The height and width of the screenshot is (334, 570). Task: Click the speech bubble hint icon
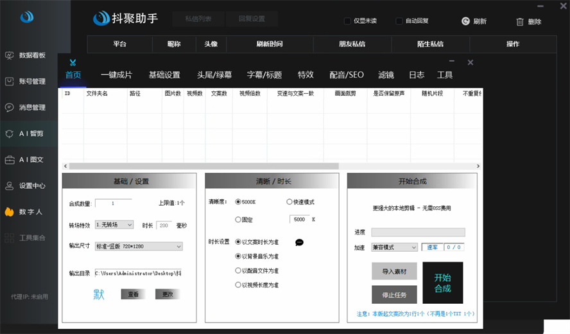click(299, 242)
